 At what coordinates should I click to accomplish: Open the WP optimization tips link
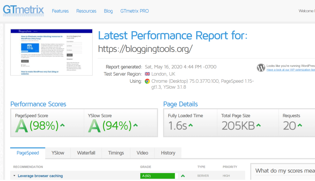pos(291,70)
